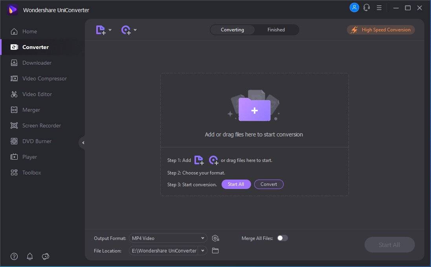Toggle the Merge All Files switch

coord(282,238)
